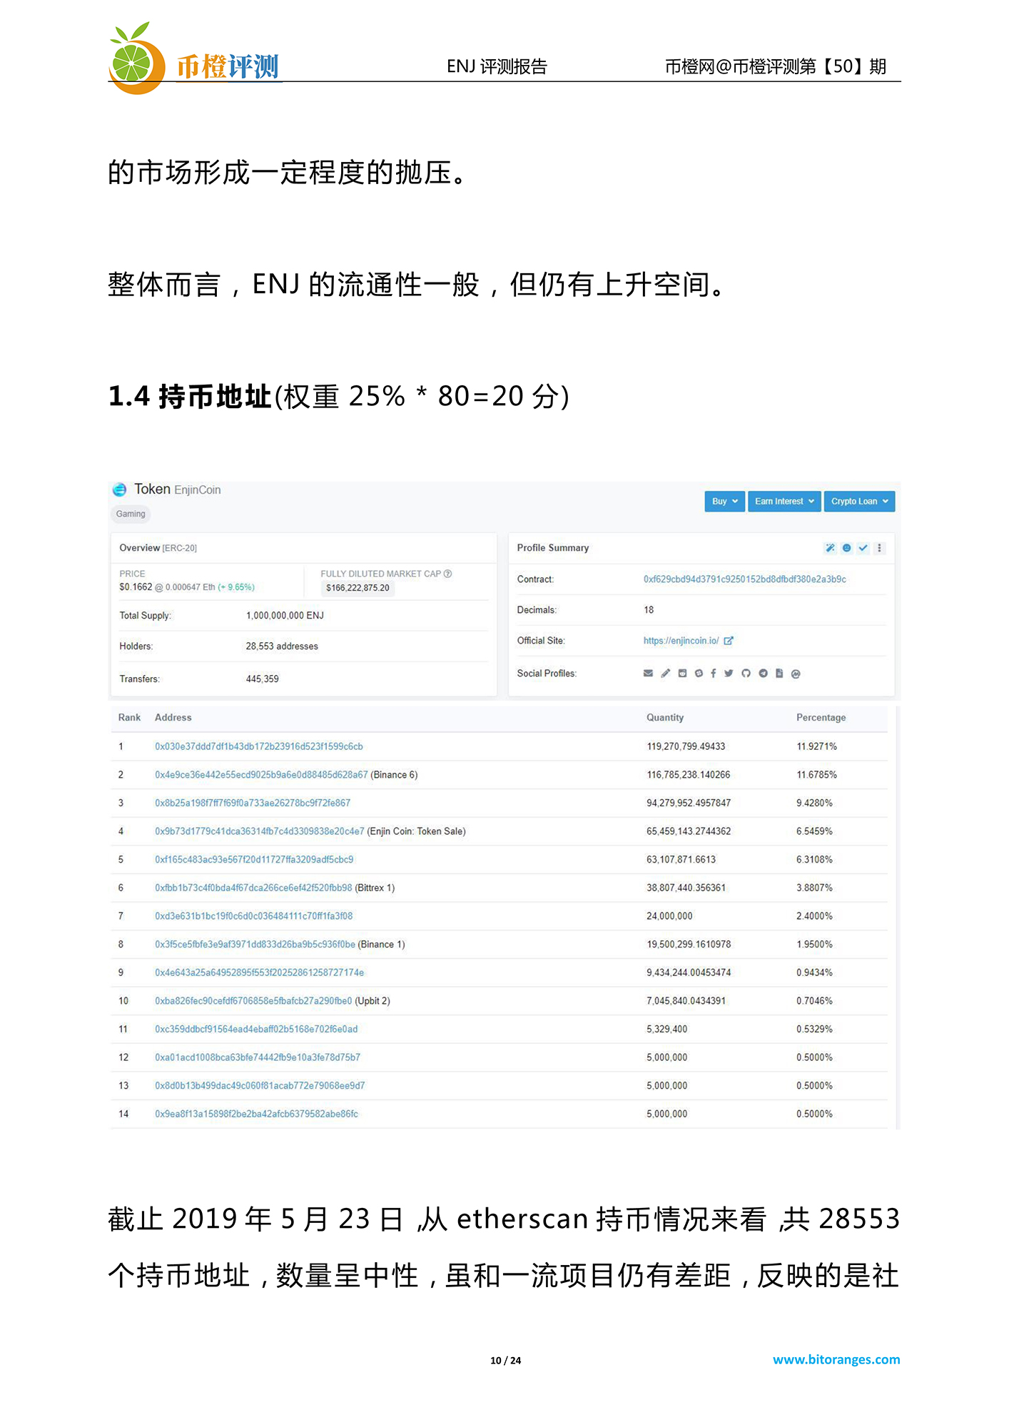
Task: Open the Bittrex 1 holder address
Action: [x=253, y=888]
